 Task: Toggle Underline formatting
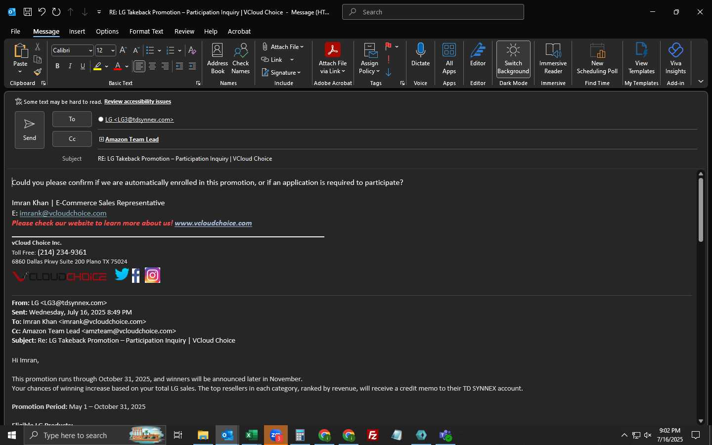pos(83,66)
